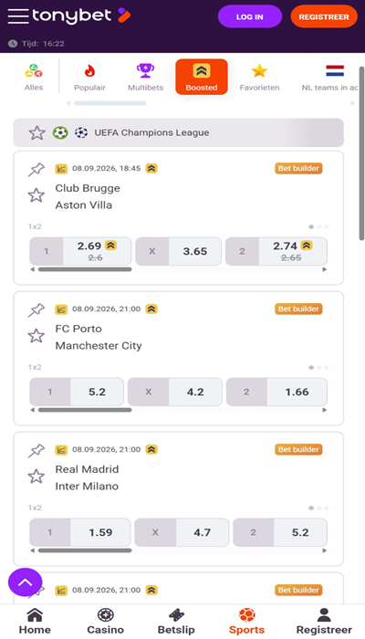365x639 pixels.
Task: Tap the Casino chip icon
Action: pos(106,615)
